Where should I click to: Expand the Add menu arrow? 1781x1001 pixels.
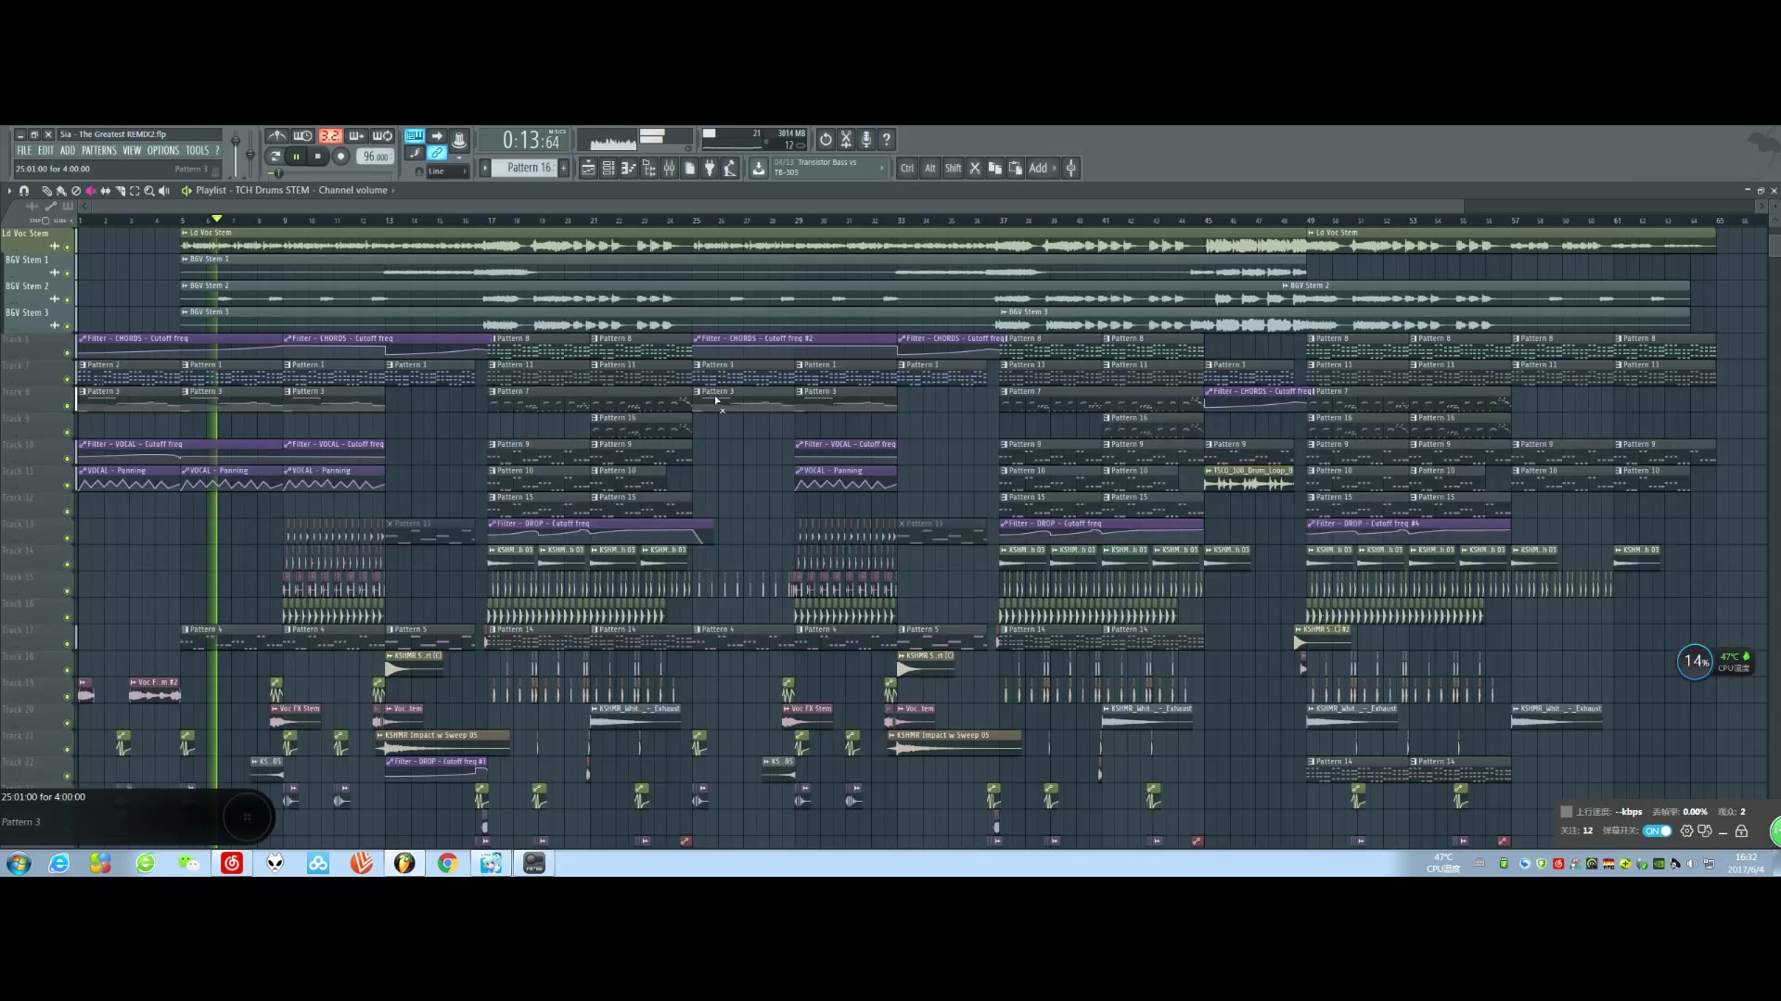[1054, 168]
